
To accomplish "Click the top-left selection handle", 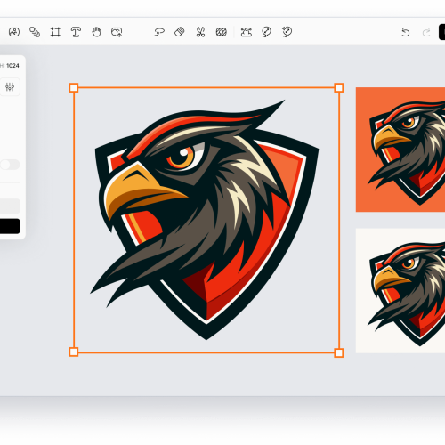I will 74,88.
